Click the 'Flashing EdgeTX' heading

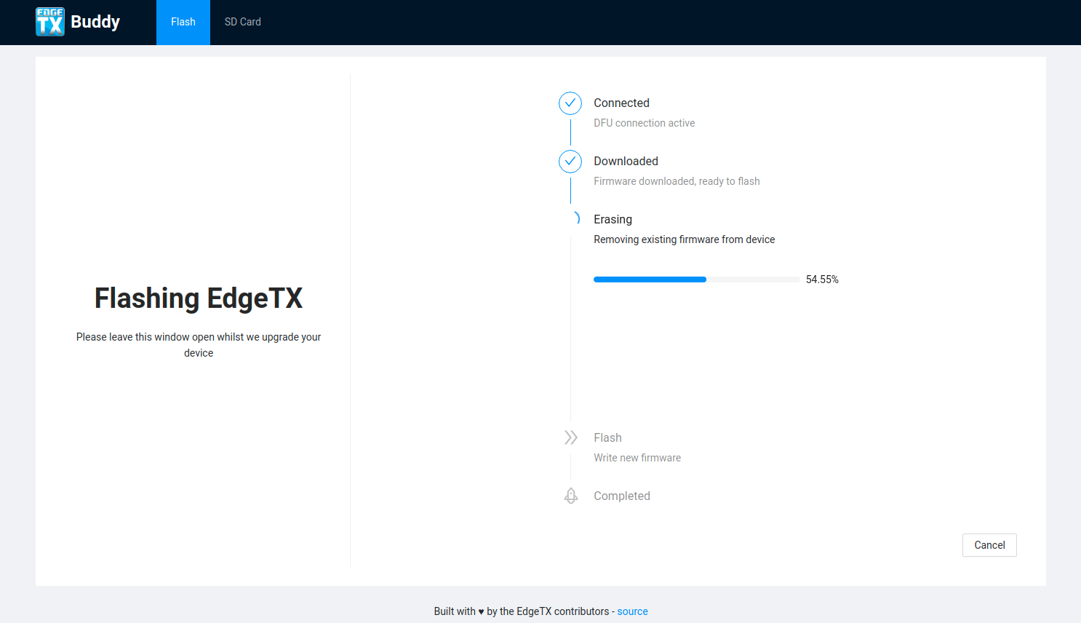(x=199, y=298)
